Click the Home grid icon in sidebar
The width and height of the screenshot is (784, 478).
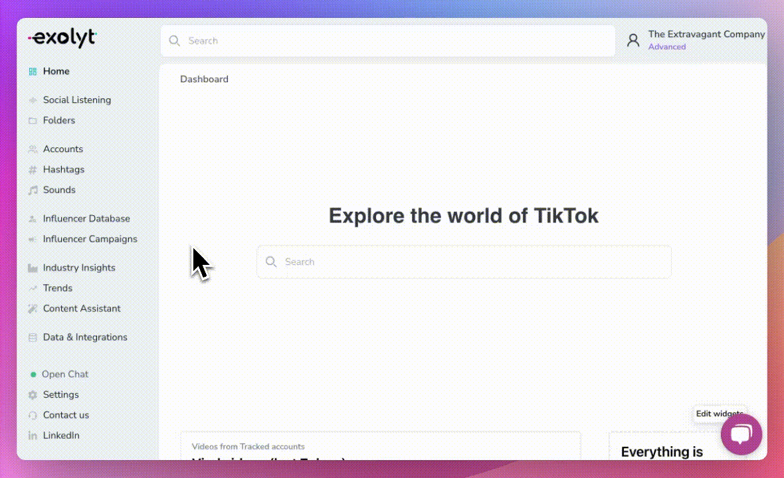point(33,72)
